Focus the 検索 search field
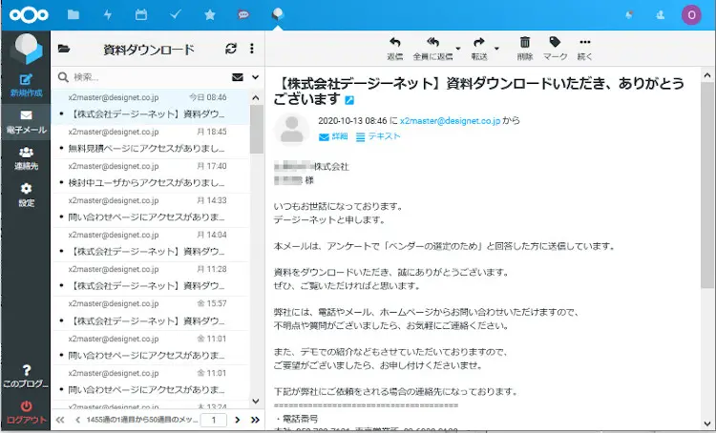 point(150,77)
